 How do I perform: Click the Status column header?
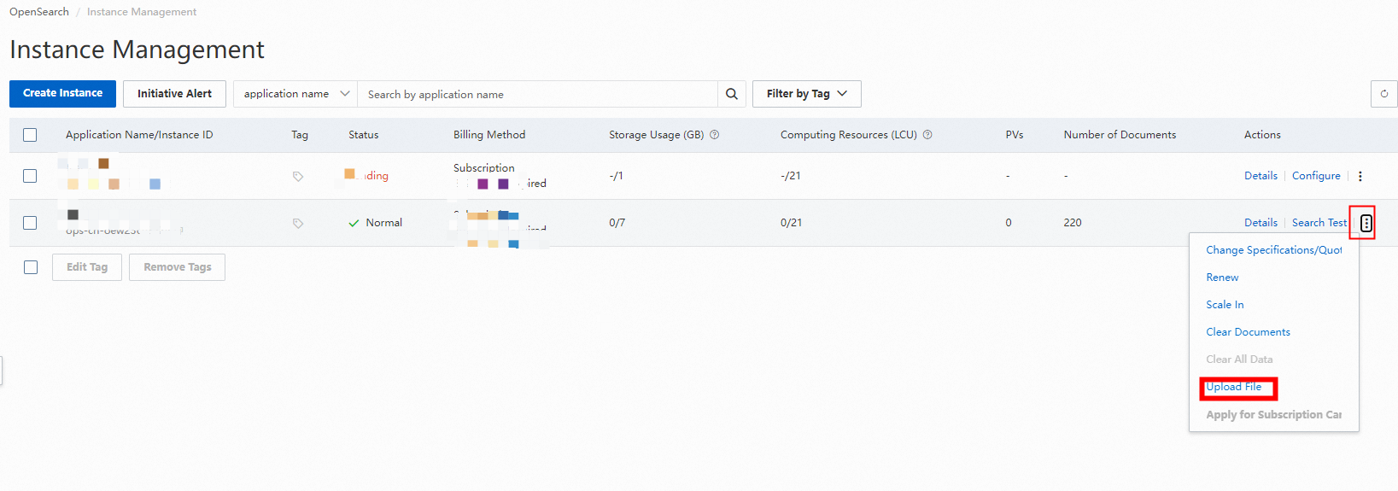363,135
